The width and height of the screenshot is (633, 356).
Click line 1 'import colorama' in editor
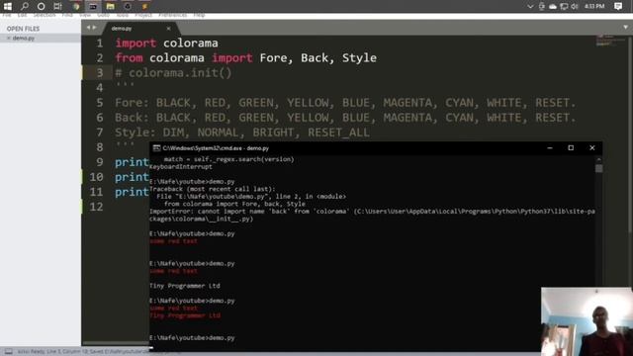tap(166, 44)
